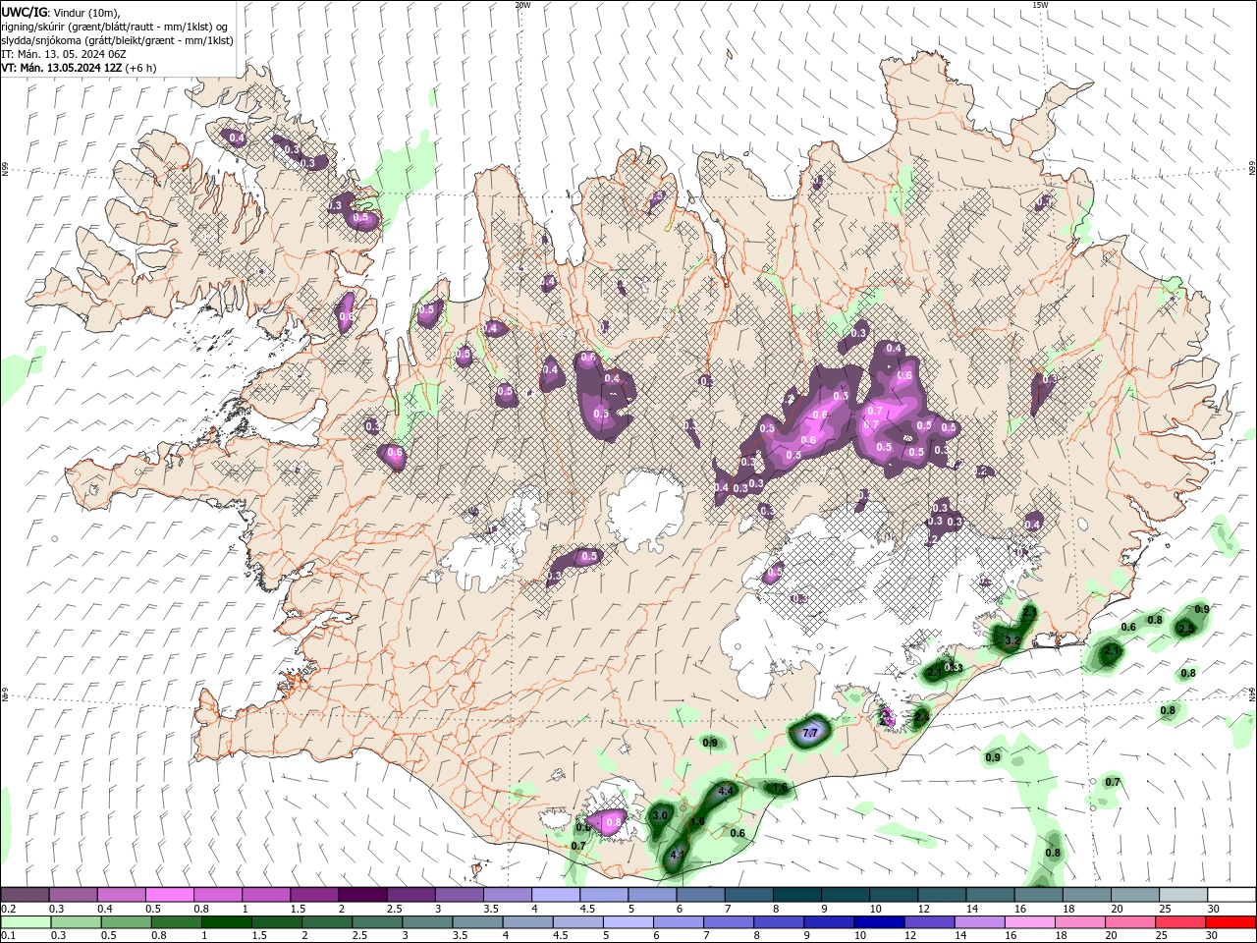The image size is (1257, 943).
Task: Click the 4.4 rainfall value label
Action: pyautogui.click(x=726, y=791)
